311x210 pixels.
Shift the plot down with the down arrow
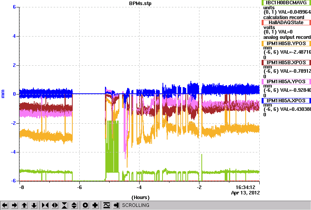(34, 205)
